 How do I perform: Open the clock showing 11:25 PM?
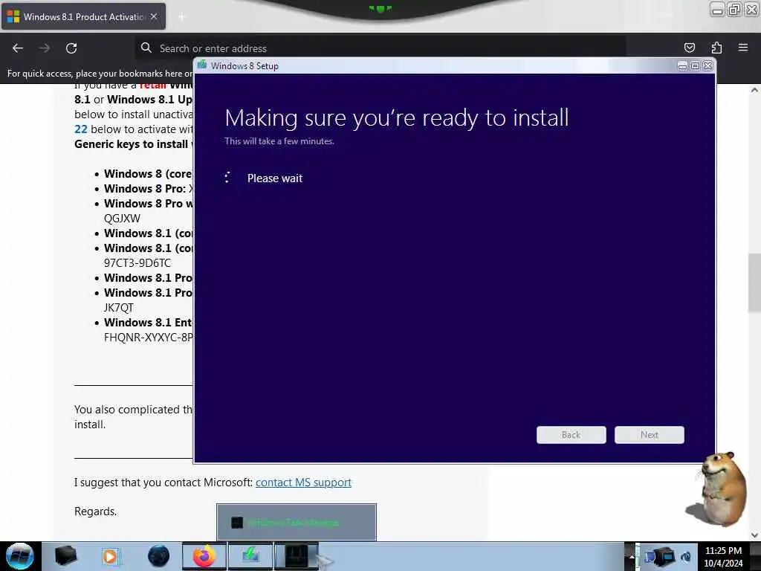723,556
